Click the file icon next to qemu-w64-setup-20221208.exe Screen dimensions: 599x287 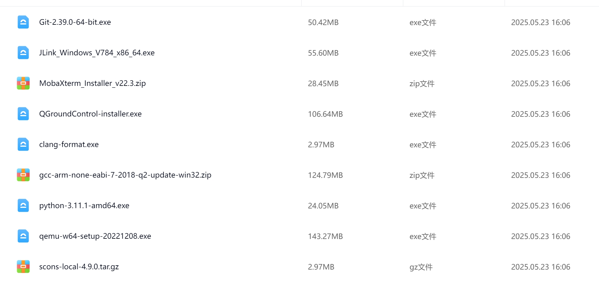pos(23,236)
